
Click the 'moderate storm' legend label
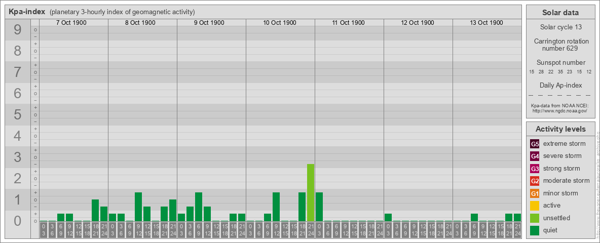(x=567, y=181)
